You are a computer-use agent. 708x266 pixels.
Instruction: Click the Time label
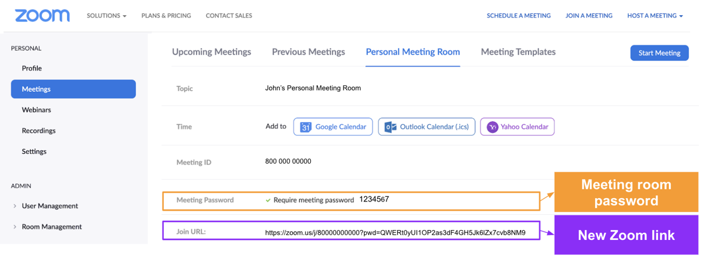pos(184,127)
